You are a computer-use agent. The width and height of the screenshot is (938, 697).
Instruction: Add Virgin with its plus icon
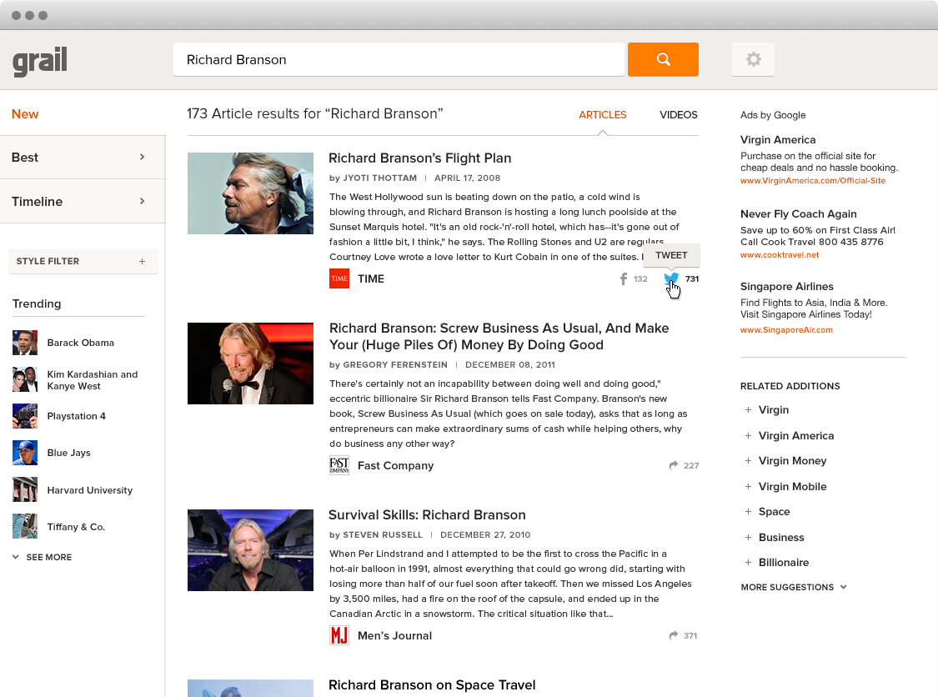pyautogui.click(x=748, y=410)
